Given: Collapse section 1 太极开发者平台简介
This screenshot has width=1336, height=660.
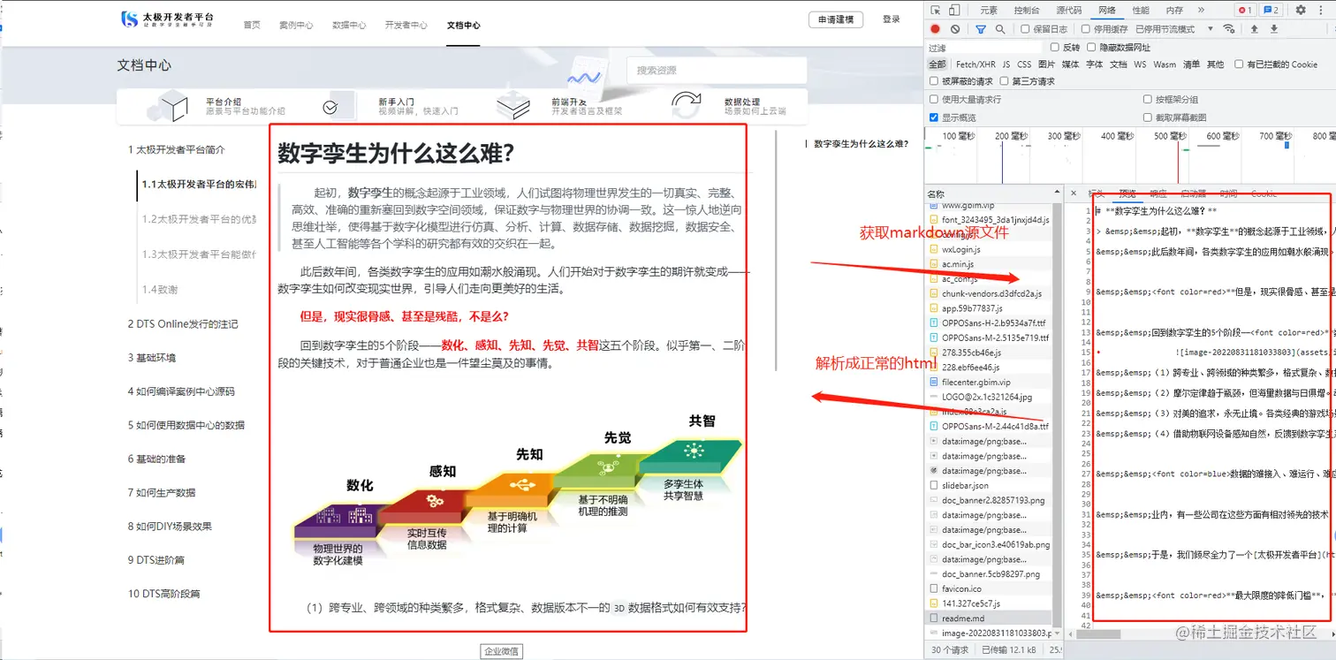Looking at the screenshot, I should click(176, 150).
